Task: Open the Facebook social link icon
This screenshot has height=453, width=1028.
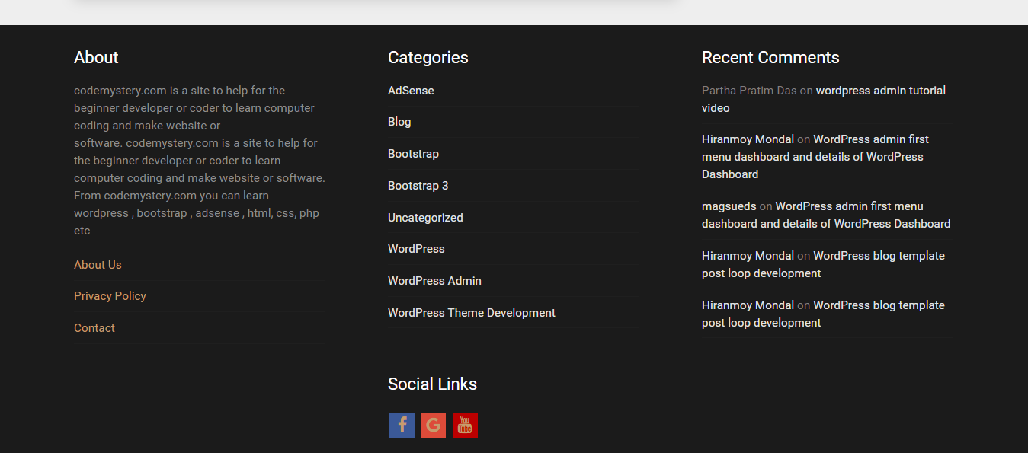Action: (x=402, y=425)
